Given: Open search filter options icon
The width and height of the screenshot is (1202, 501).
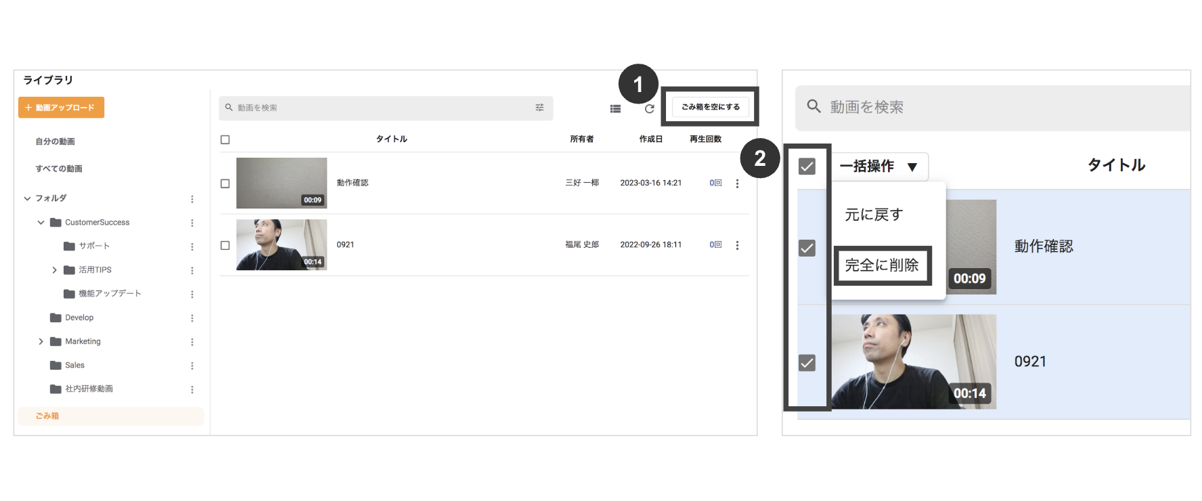Looking at the screenshot, I should pyautogui.click(x=539, y=108).
